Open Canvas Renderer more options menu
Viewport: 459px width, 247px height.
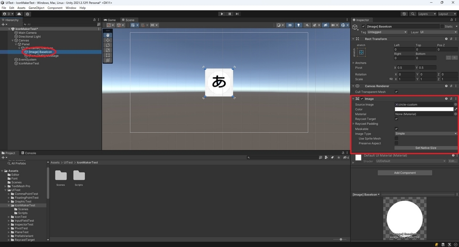(x=456, y=86)
